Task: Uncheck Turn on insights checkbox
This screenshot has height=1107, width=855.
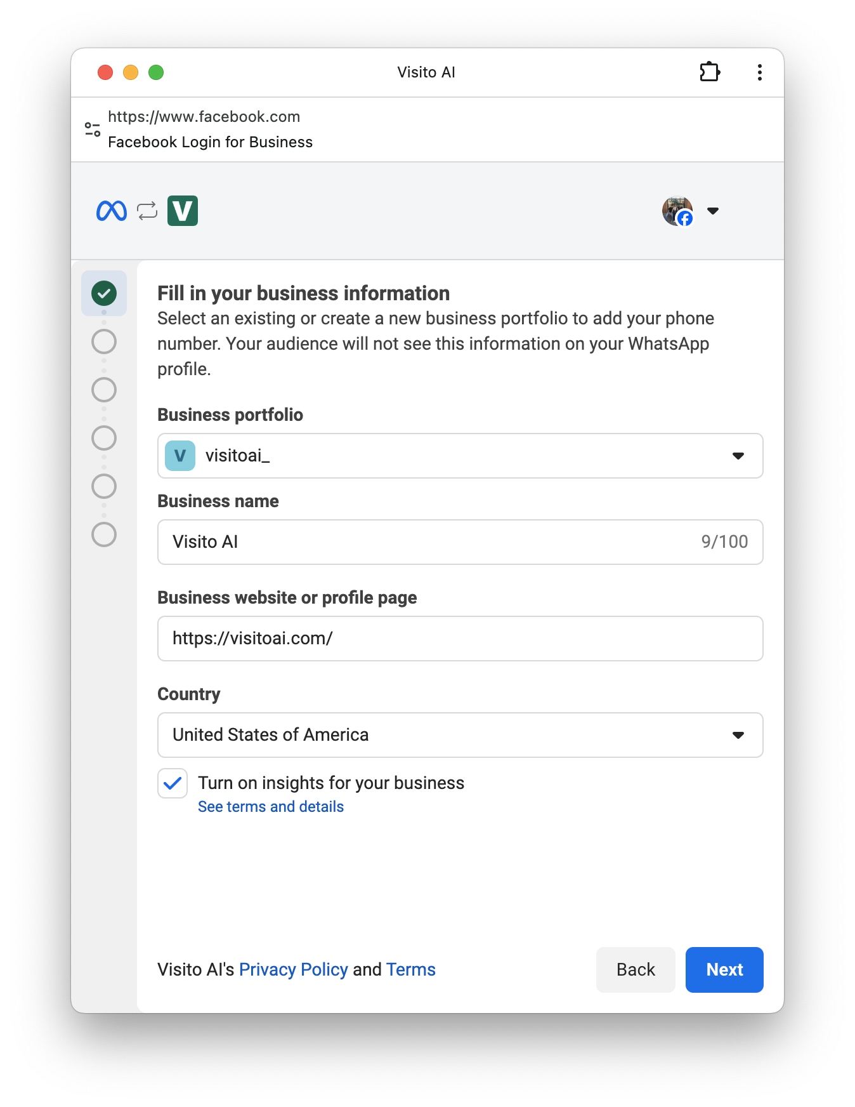Action: [173, 783]
